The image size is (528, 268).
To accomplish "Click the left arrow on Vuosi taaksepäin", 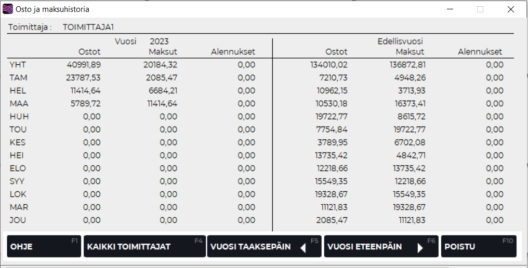I will click(303, 248).
